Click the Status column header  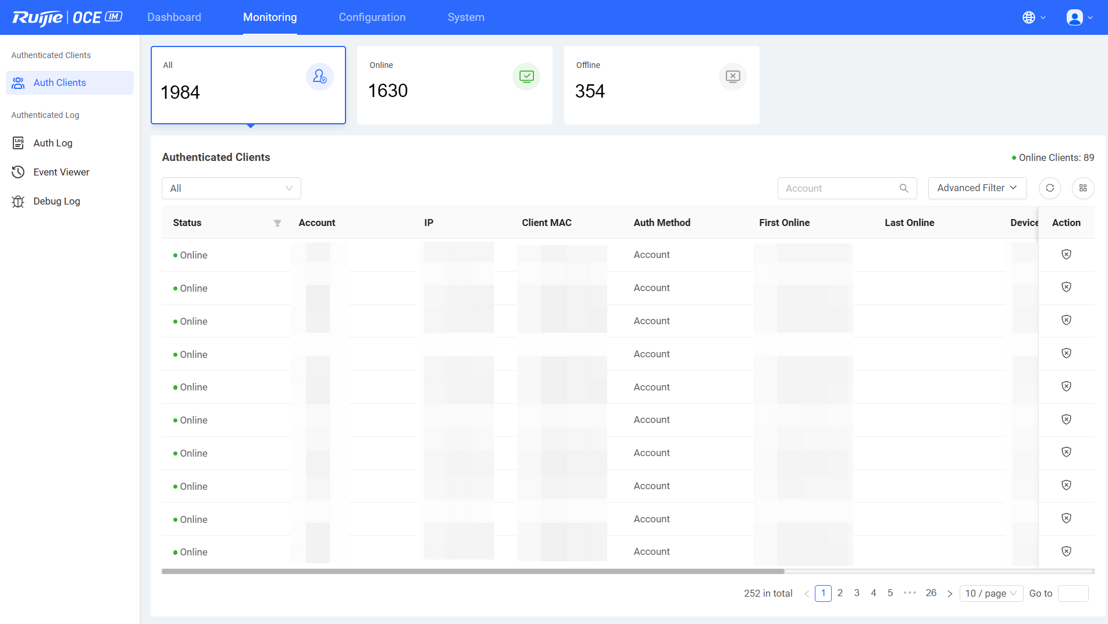(187, 223)
